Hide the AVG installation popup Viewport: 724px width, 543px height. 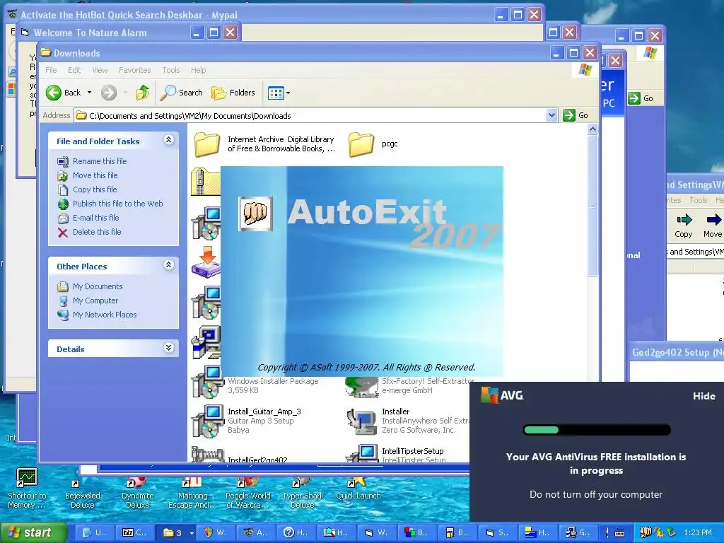click(x=703, y=396)
